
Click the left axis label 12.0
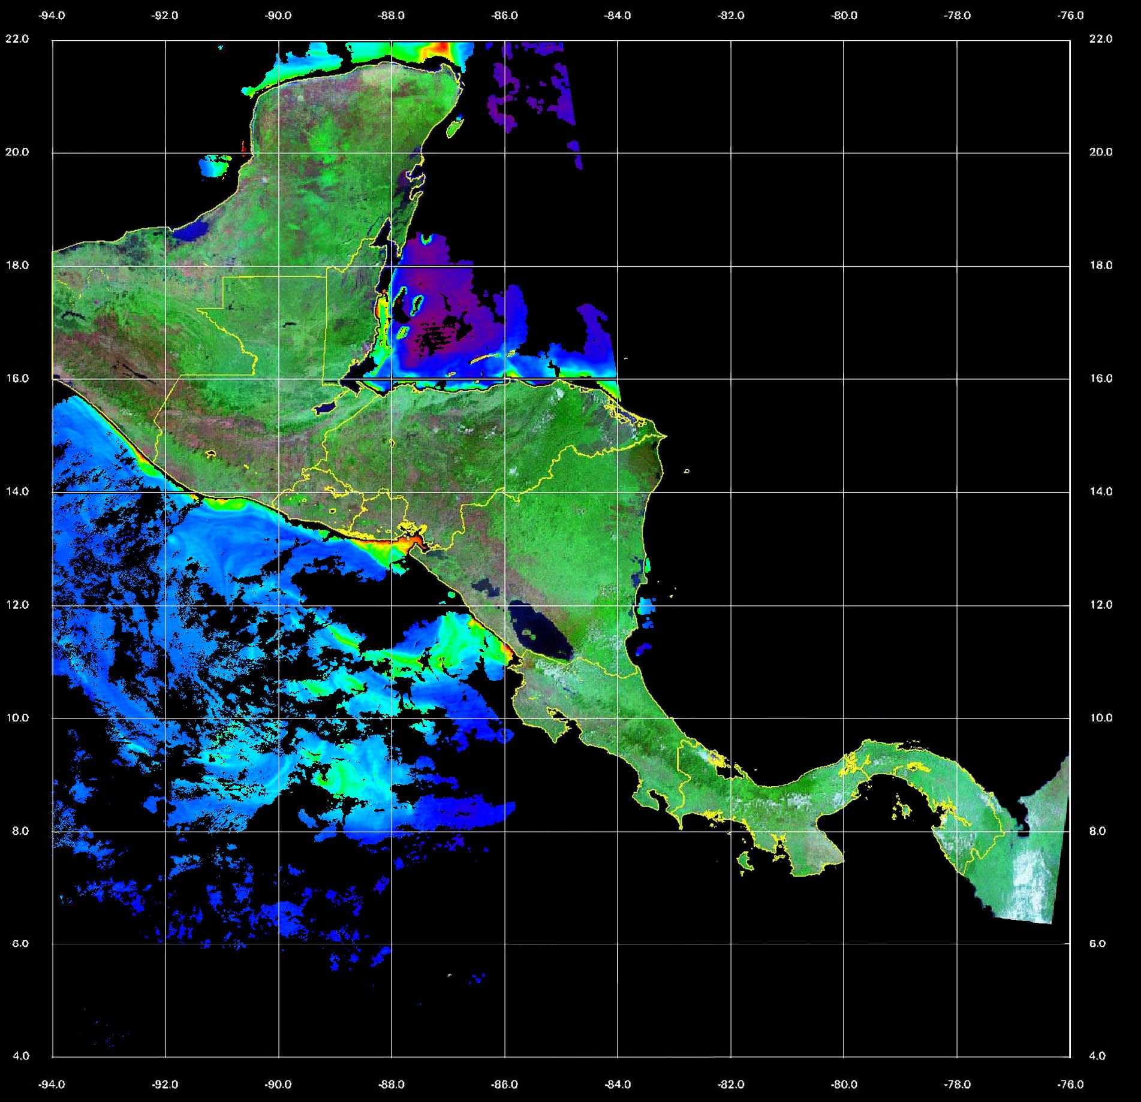pyautogui.click(x=17, y=605)
